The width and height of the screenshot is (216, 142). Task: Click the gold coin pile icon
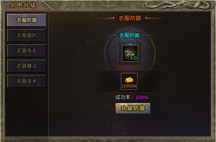coord(129,80)
